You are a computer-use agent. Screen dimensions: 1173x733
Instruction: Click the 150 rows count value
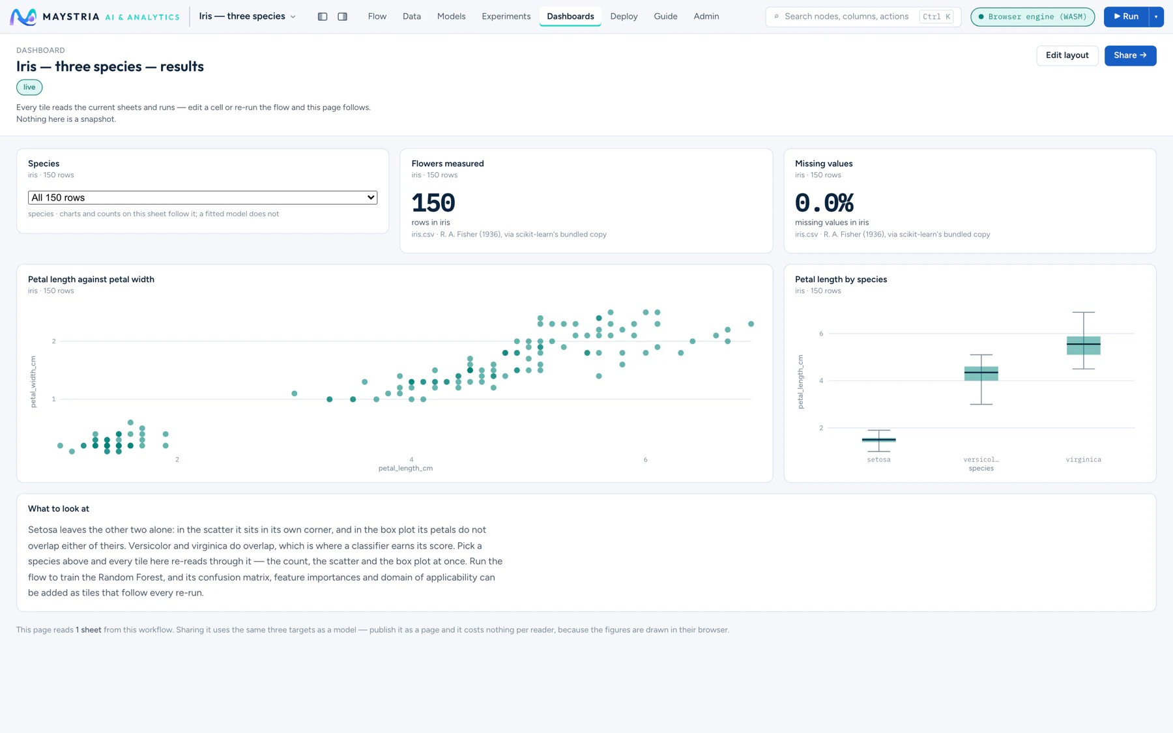[x=433, y=203]
